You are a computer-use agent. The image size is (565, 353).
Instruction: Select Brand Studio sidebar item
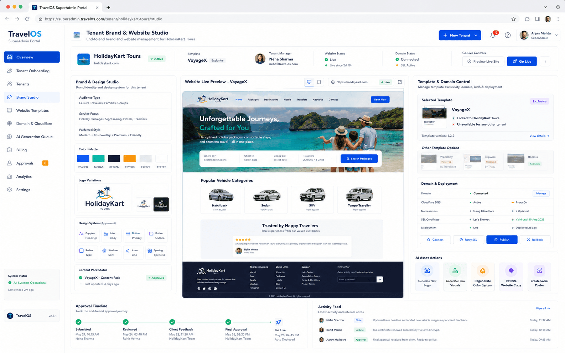click(x=32, y=97)
